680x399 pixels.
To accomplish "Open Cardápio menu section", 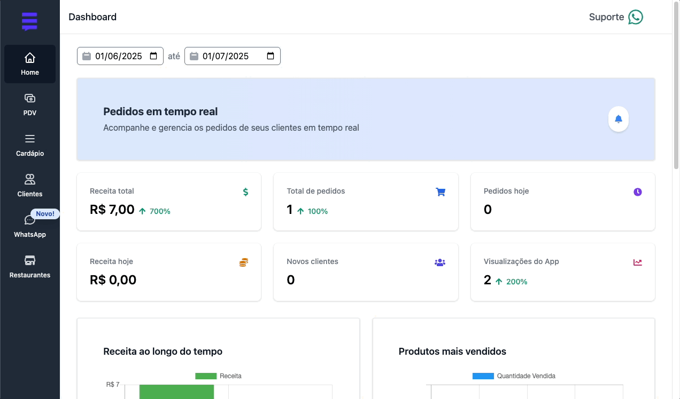I will pos(30,145).
